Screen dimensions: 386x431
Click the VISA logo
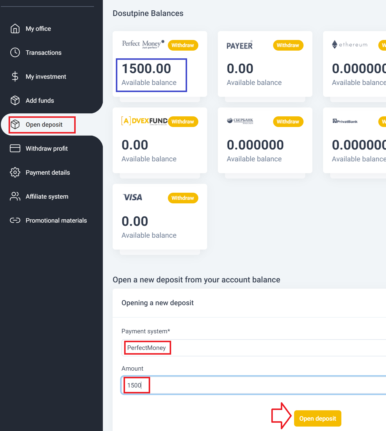coord(132,197)
